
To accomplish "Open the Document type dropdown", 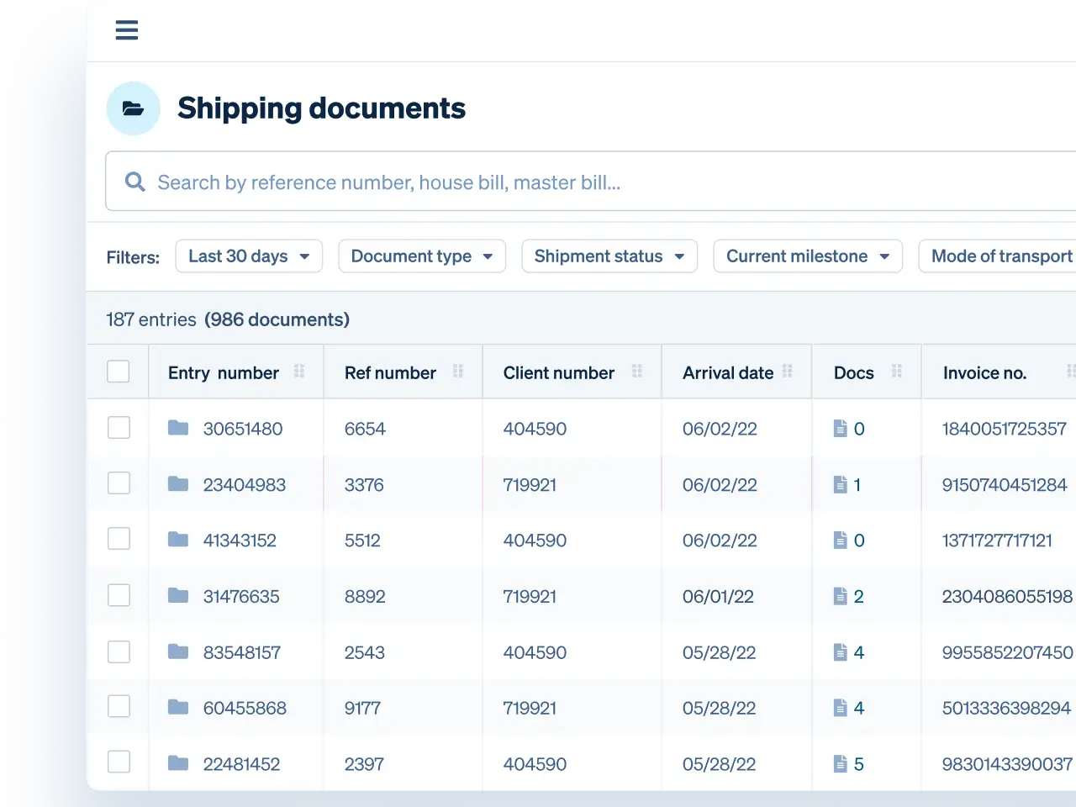I will tap(421, 256).
